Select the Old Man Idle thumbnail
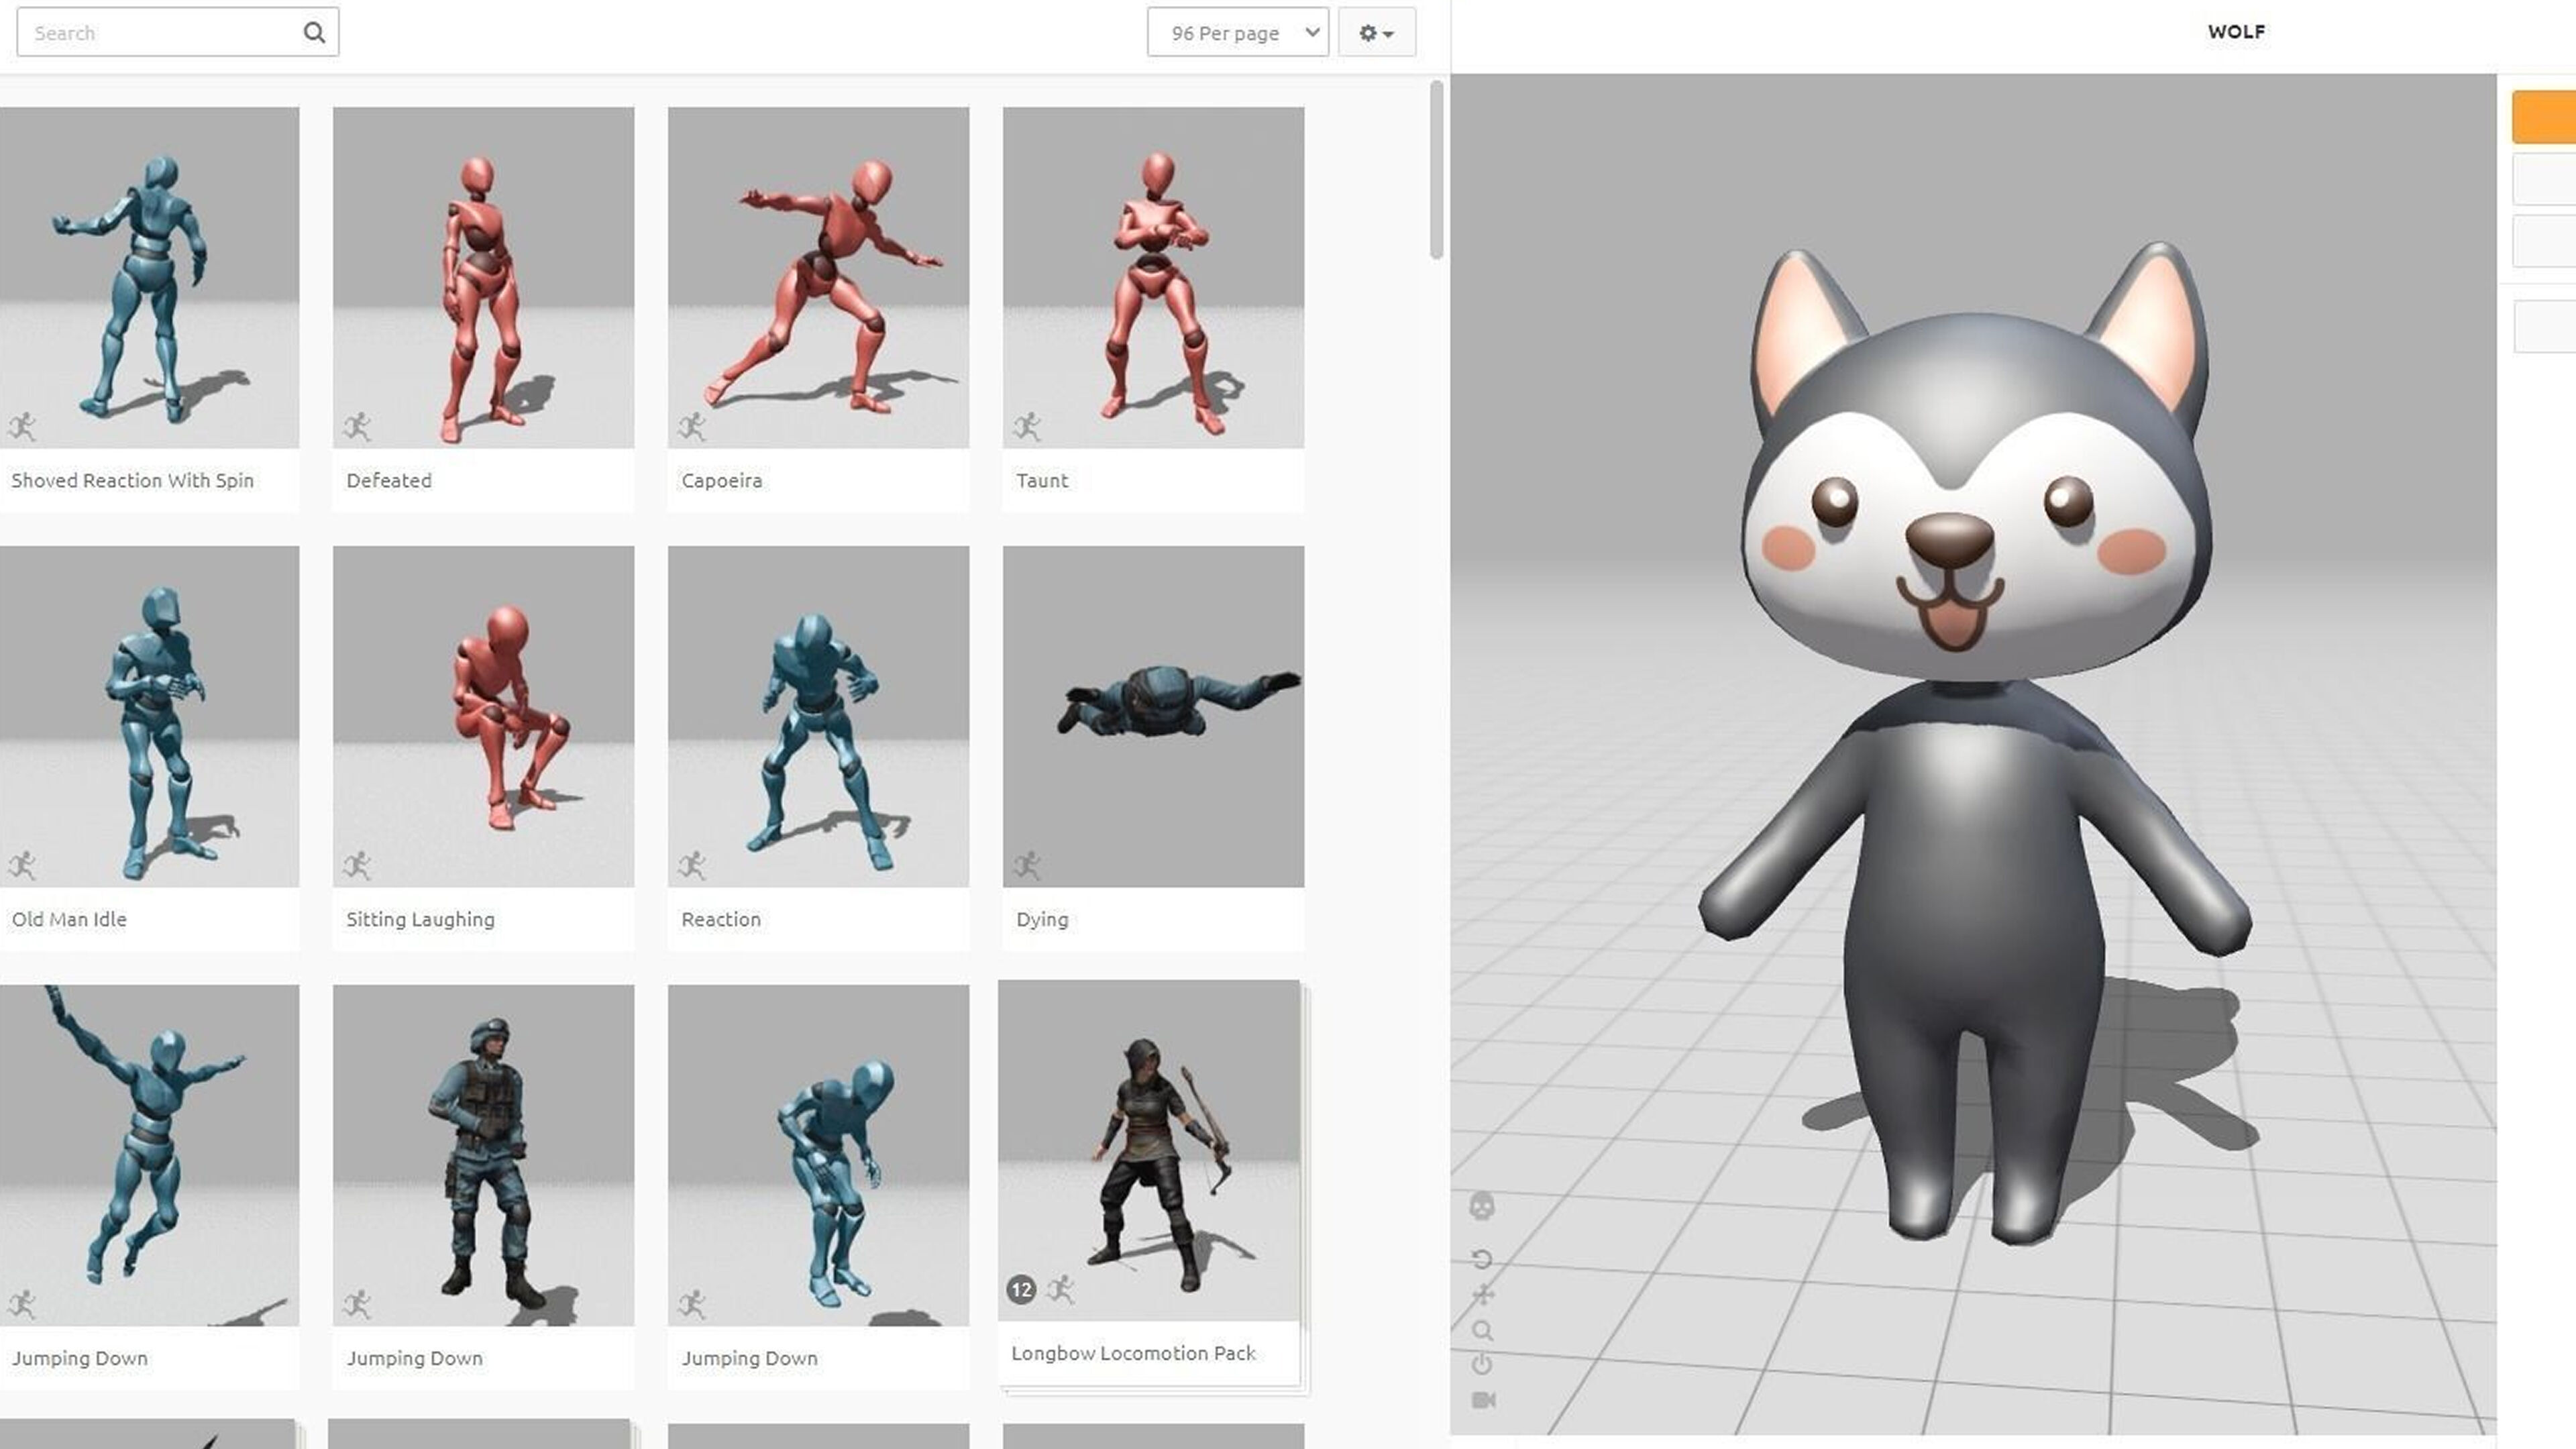The image size is (2576, 1449). click(149, 716)
